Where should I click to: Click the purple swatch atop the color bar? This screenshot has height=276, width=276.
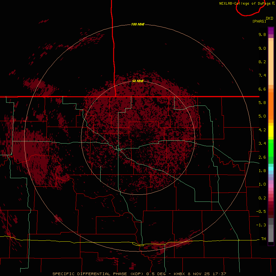click(271, 31)
